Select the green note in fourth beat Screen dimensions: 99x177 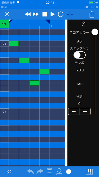[x=45, y=72]
